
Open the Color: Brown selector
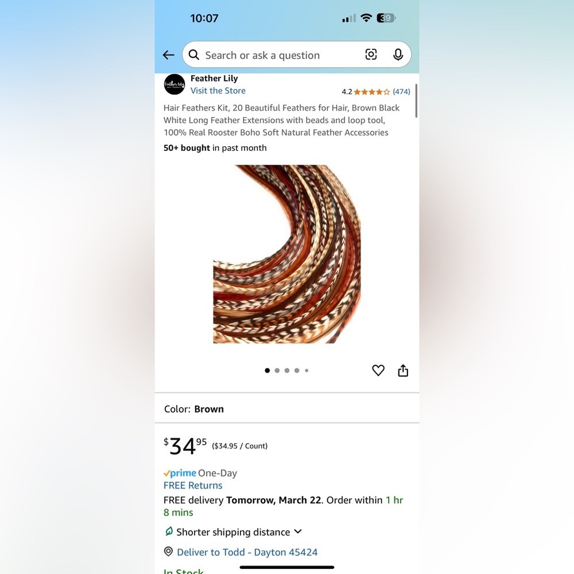click(x=286, y=409)
